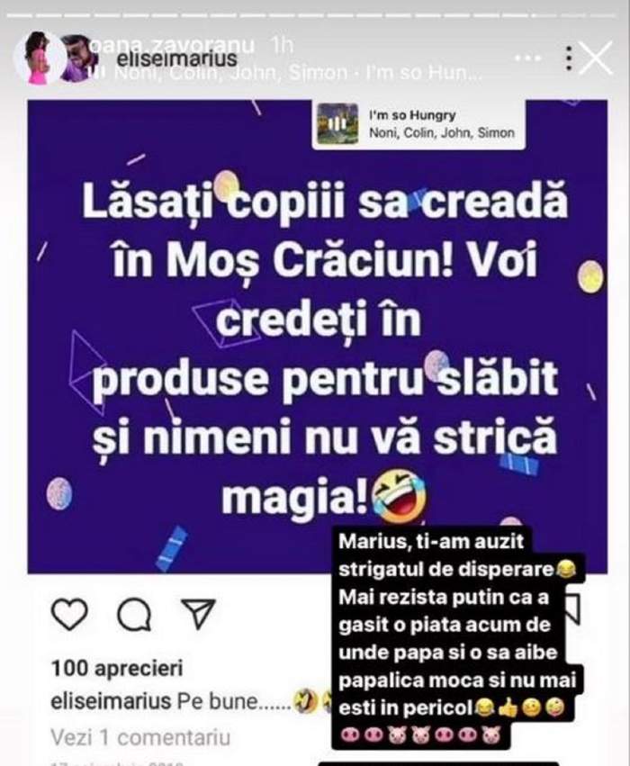This screenshot has width=630, height=766.
Task: Tap the pig emoji row in caption
Action: click(420, 735)
